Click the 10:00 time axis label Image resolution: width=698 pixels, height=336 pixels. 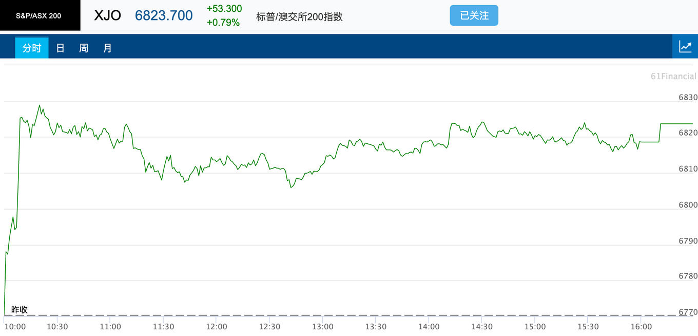[x=15, y=327]
